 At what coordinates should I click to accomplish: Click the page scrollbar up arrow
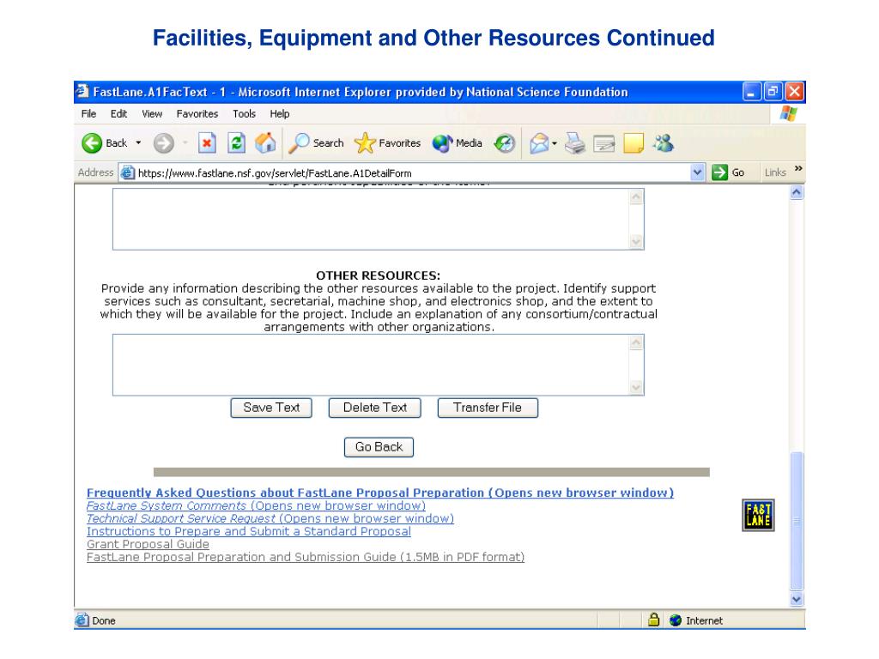(797, 193)
